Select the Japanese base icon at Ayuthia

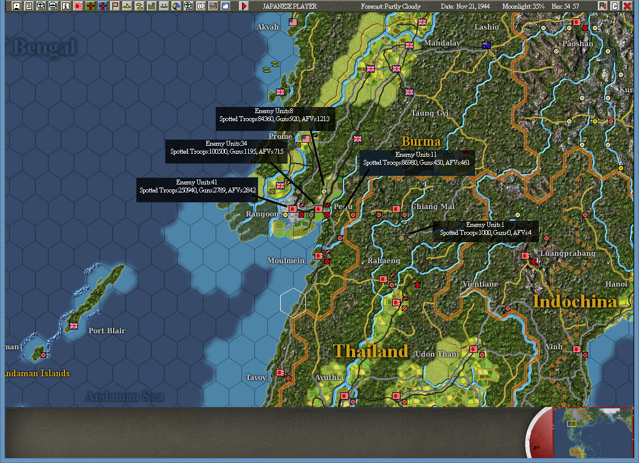point(344,396)
